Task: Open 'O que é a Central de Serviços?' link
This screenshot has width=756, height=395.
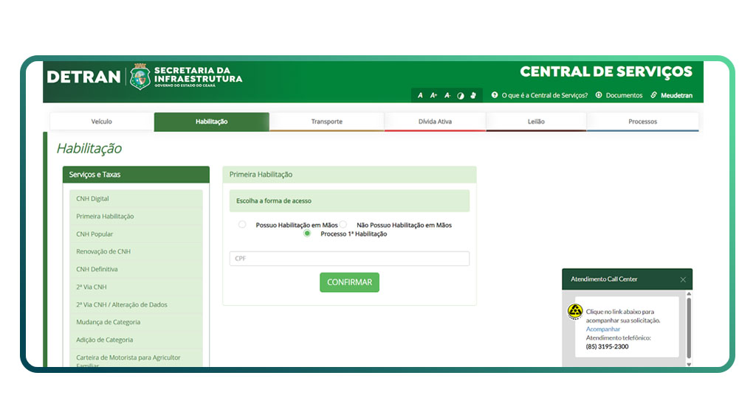Action: pyautogui.click(x=544, y=95)
